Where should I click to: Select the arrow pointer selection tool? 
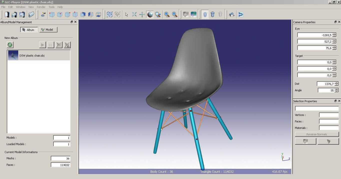(127, 14)
